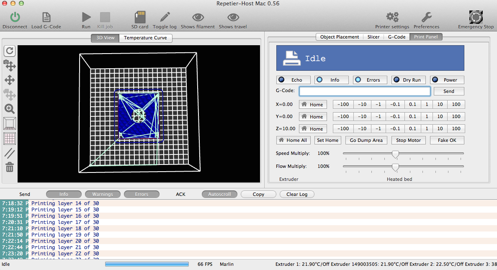Click the Z axis Home button
The image size is (497, 270).
312,129
